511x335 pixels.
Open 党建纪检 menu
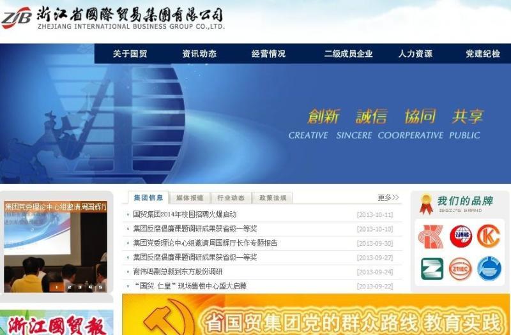[483, 54]
